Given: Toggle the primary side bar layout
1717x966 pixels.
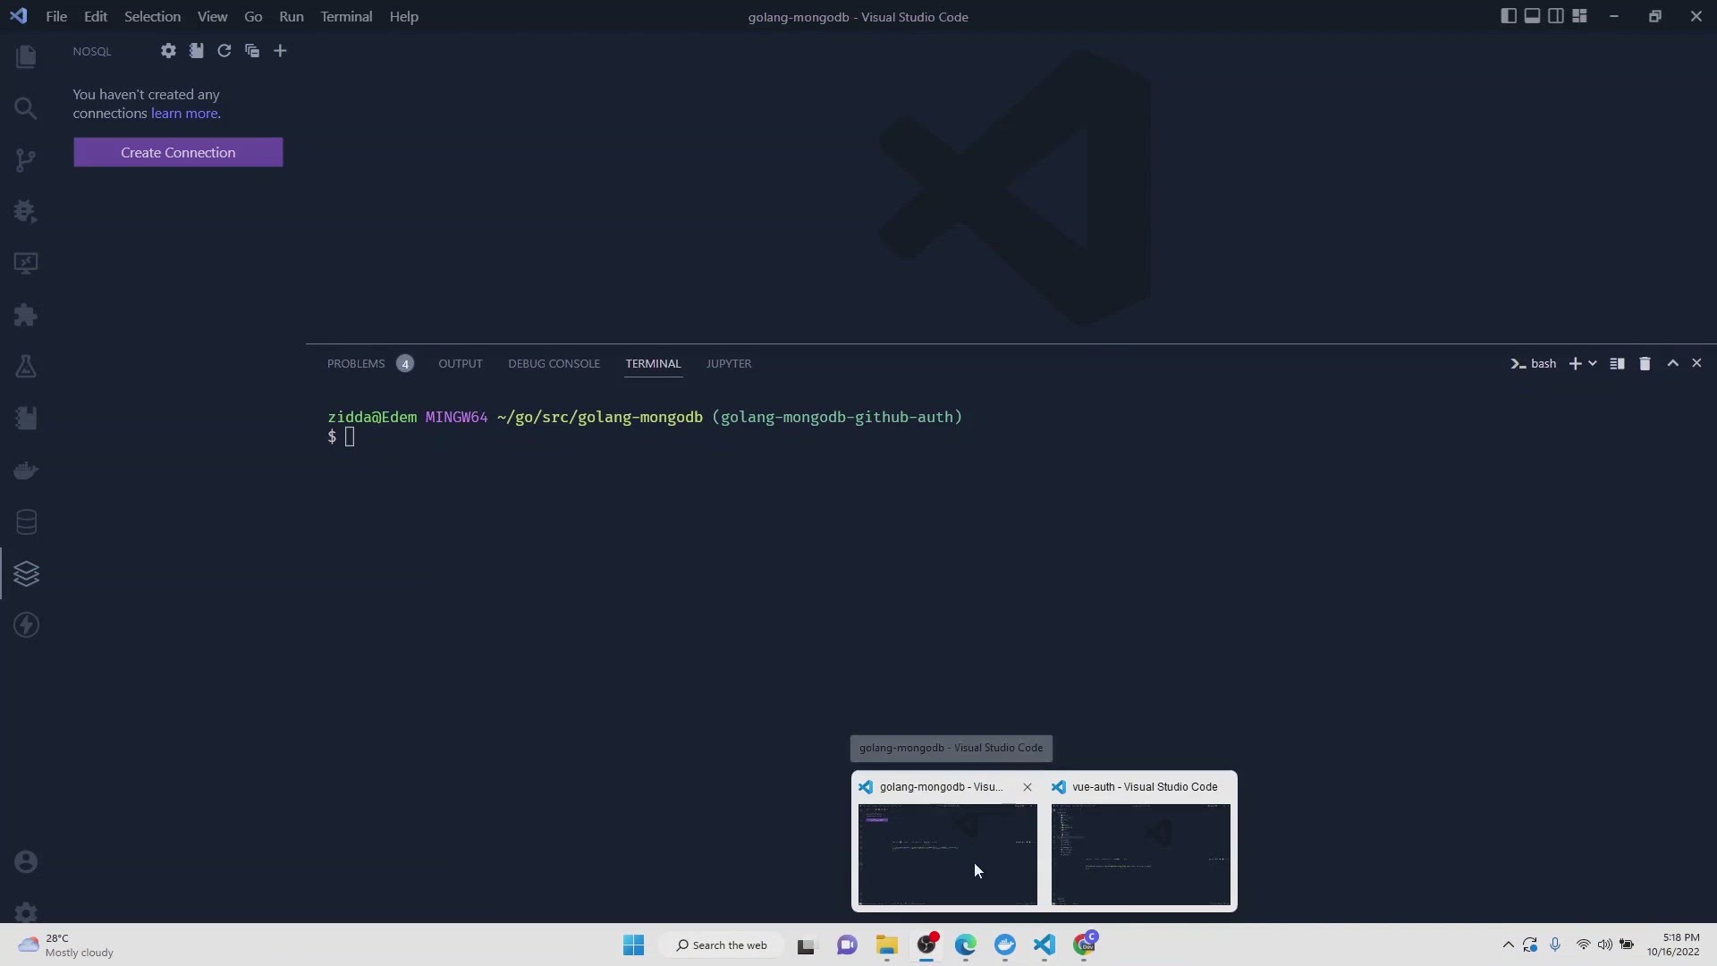Looking at the screenshot, I should [x=1509, y=16].
